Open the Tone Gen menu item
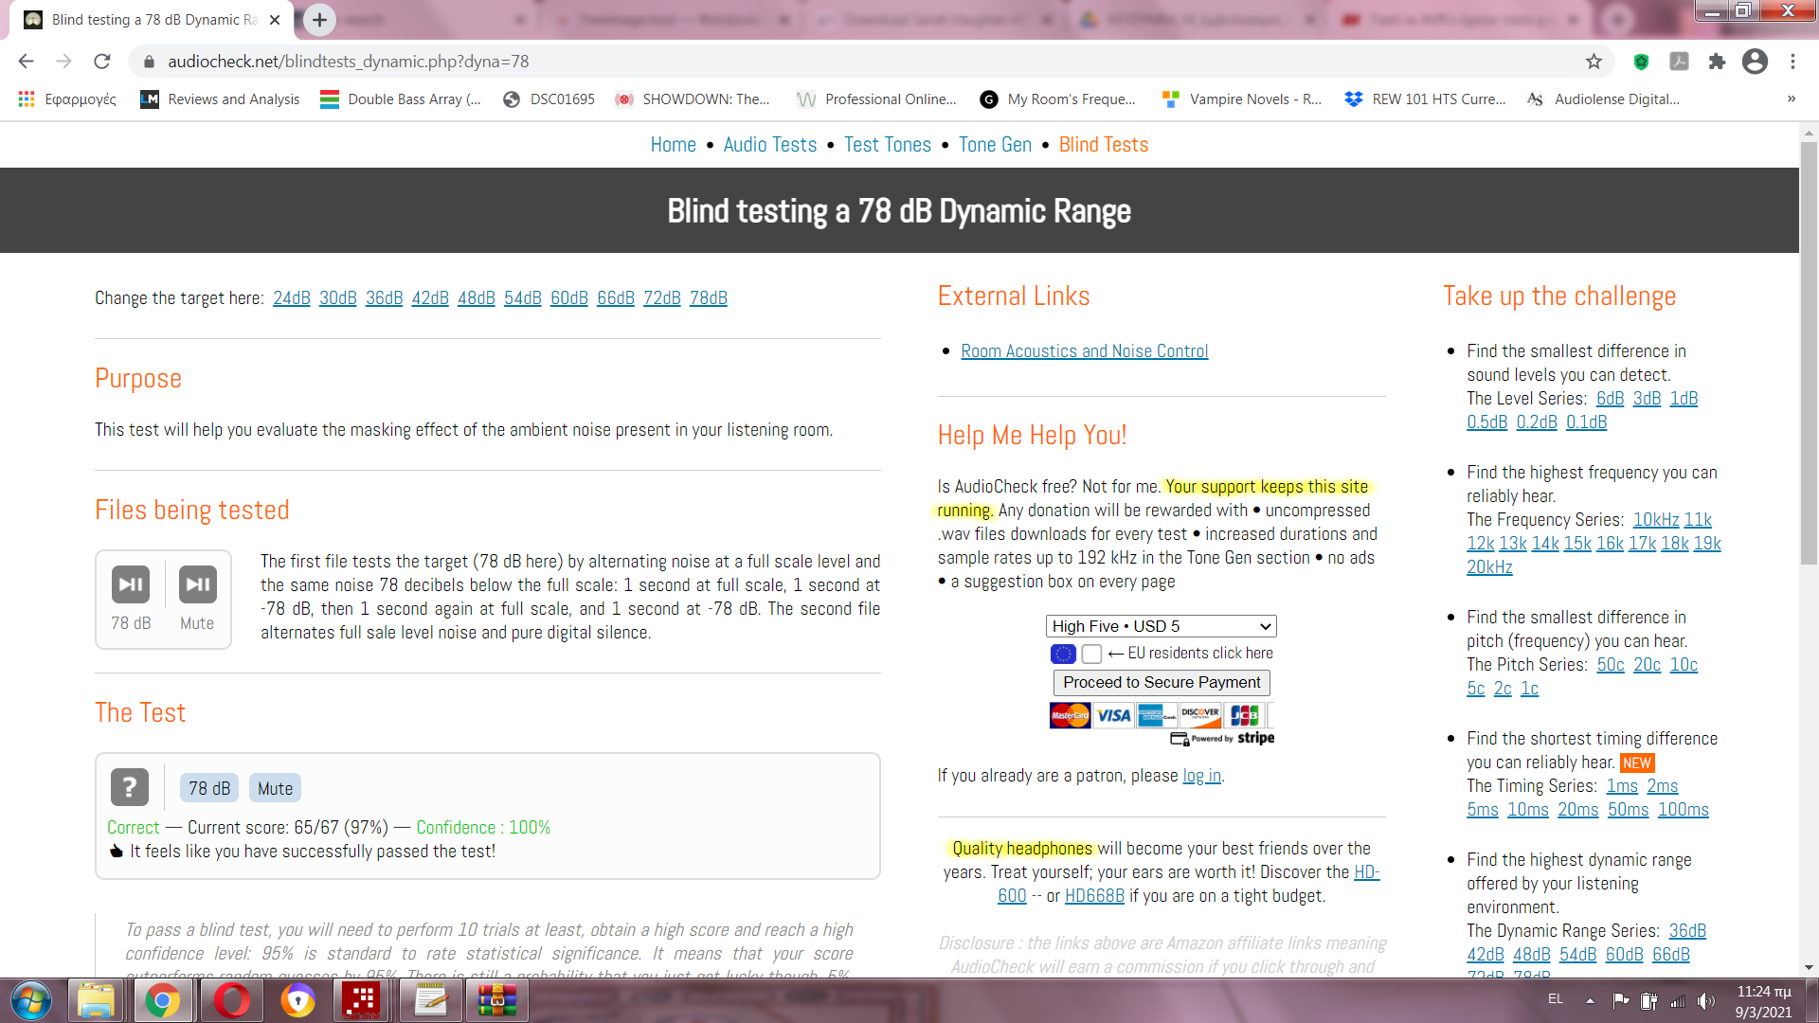This screenshot has width=1819, height=1023. pos(995,145)
